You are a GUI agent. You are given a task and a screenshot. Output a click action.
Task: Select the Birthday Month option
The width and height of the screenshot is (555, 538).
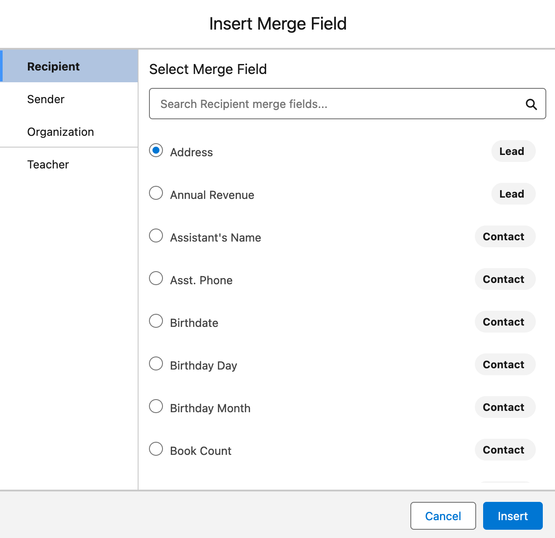(156, 407)
